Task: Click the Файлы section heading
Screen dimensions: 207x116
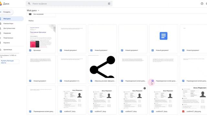Action: click(31, 21)
